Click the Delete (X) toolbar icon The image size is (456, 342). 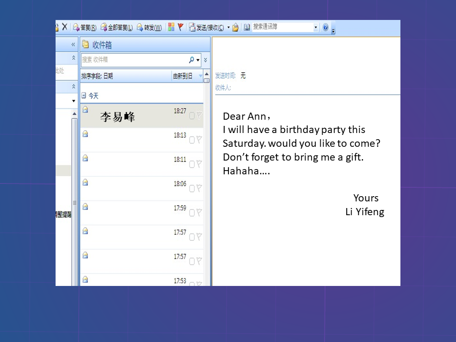tap(65, 27)
